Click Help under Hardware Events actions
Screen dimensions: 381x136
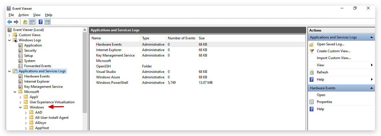(x=320, y=109)
